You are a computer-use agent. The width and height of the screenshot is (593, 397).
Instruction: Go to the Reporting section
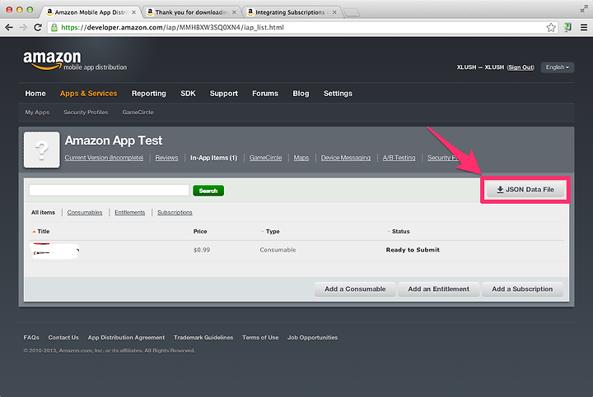tap(148, 94)
